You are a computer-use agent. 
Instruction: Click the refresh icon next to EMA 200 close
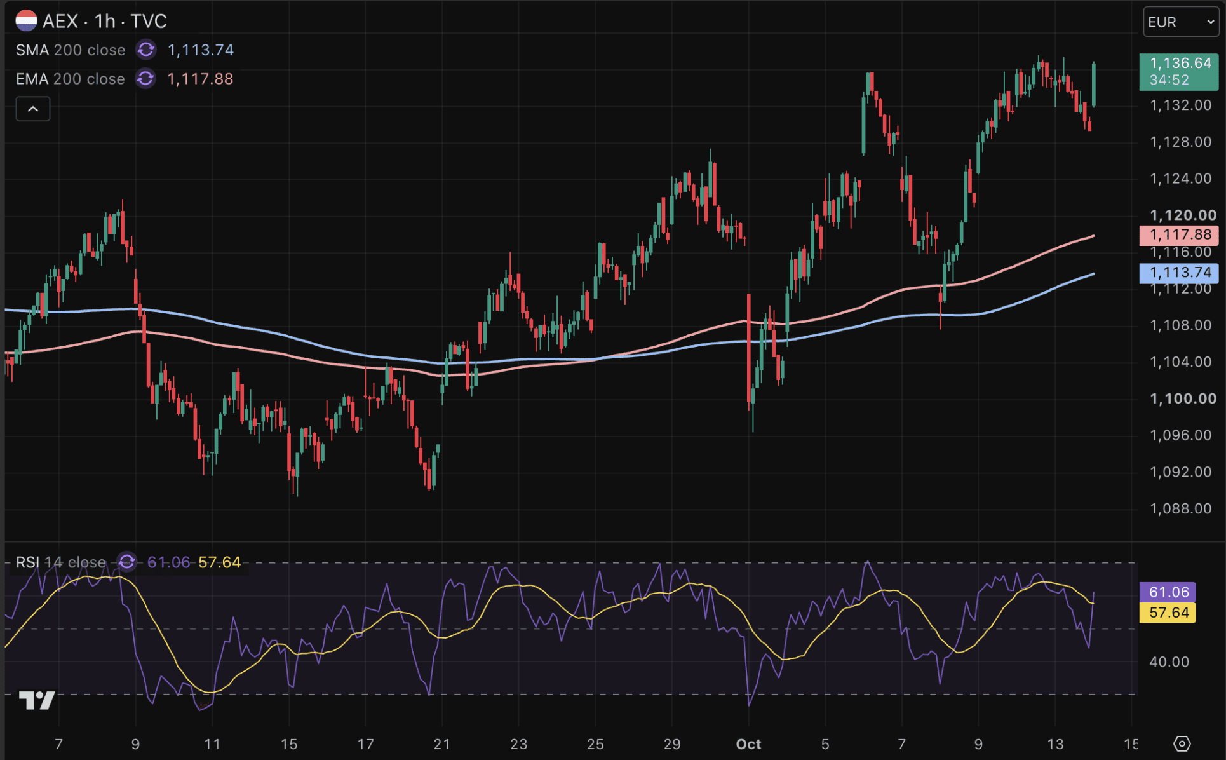pos(145,79)
